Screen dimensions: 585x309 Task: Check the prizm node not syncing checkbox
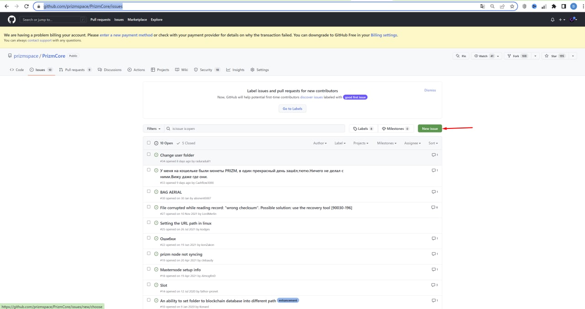click(149, 253)
